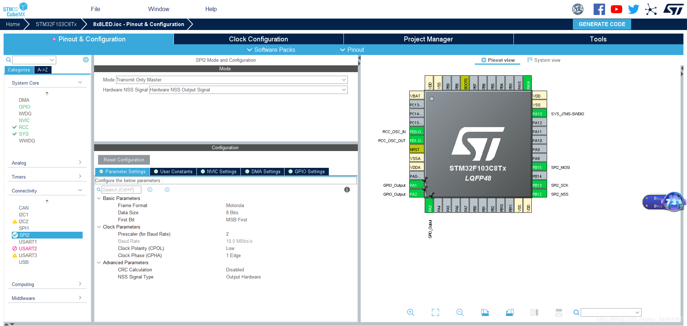Collapse the Clock Parameters group
This screenshot has width=687, height=326.
pos(99,227)
